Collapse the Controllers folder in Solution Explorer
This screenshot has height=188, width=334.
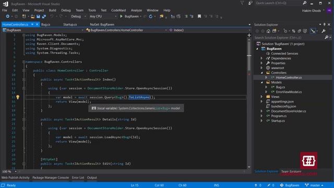pos(262,73)
